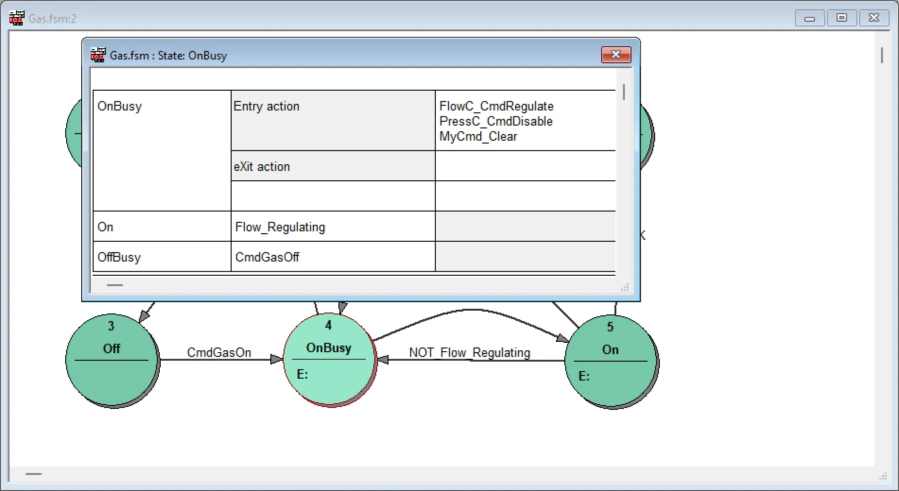Click the CmdGasOn transition label

(x=219, y=353)
